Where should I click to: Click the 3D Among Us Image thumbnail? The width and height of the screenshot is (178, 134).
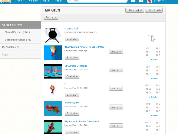[53, 71]
